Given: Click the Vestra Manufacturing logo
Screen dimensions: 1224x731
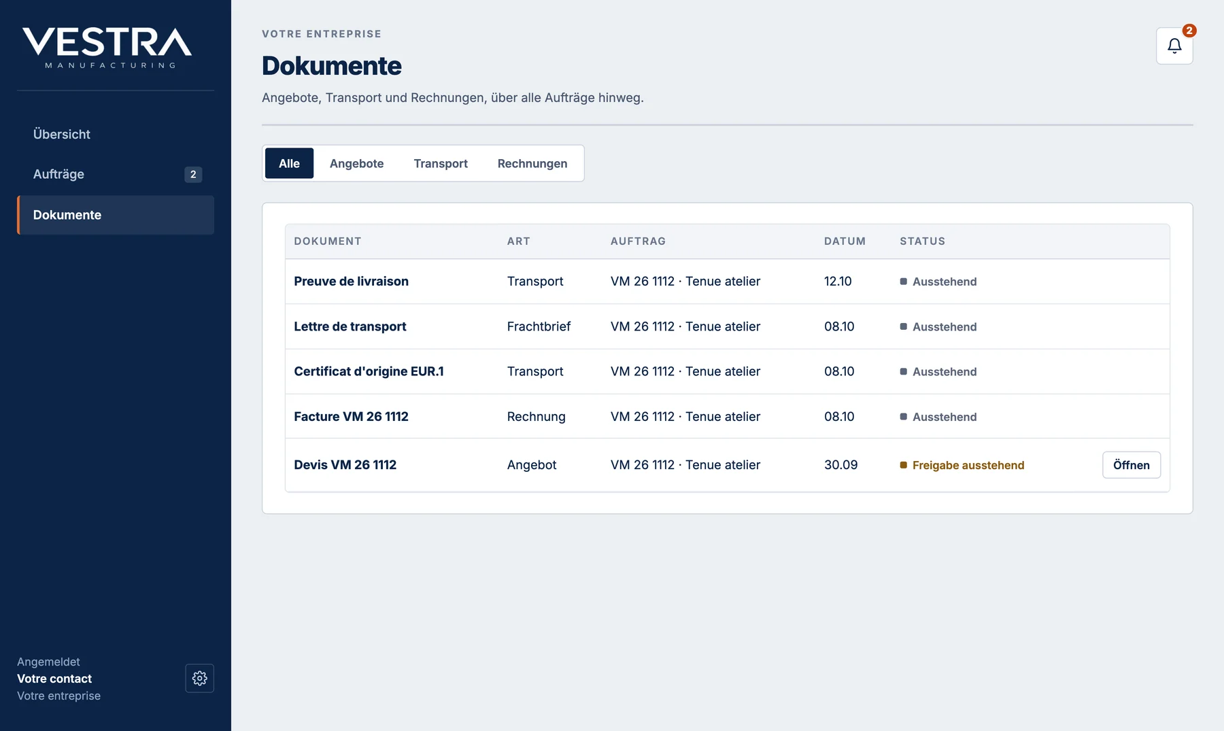Looking at the screenshot, I should (107, 48).
